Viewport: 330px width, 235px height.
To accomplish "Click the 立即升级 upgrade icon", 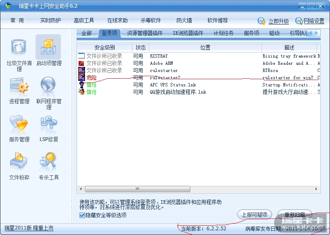I will click(x=261, y=21).
